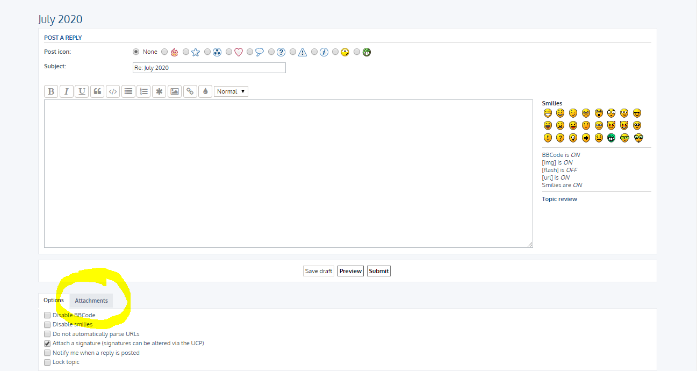Insert URL with the chain link icon
Viewport: 697px width, 371px height.
(190, 91)
